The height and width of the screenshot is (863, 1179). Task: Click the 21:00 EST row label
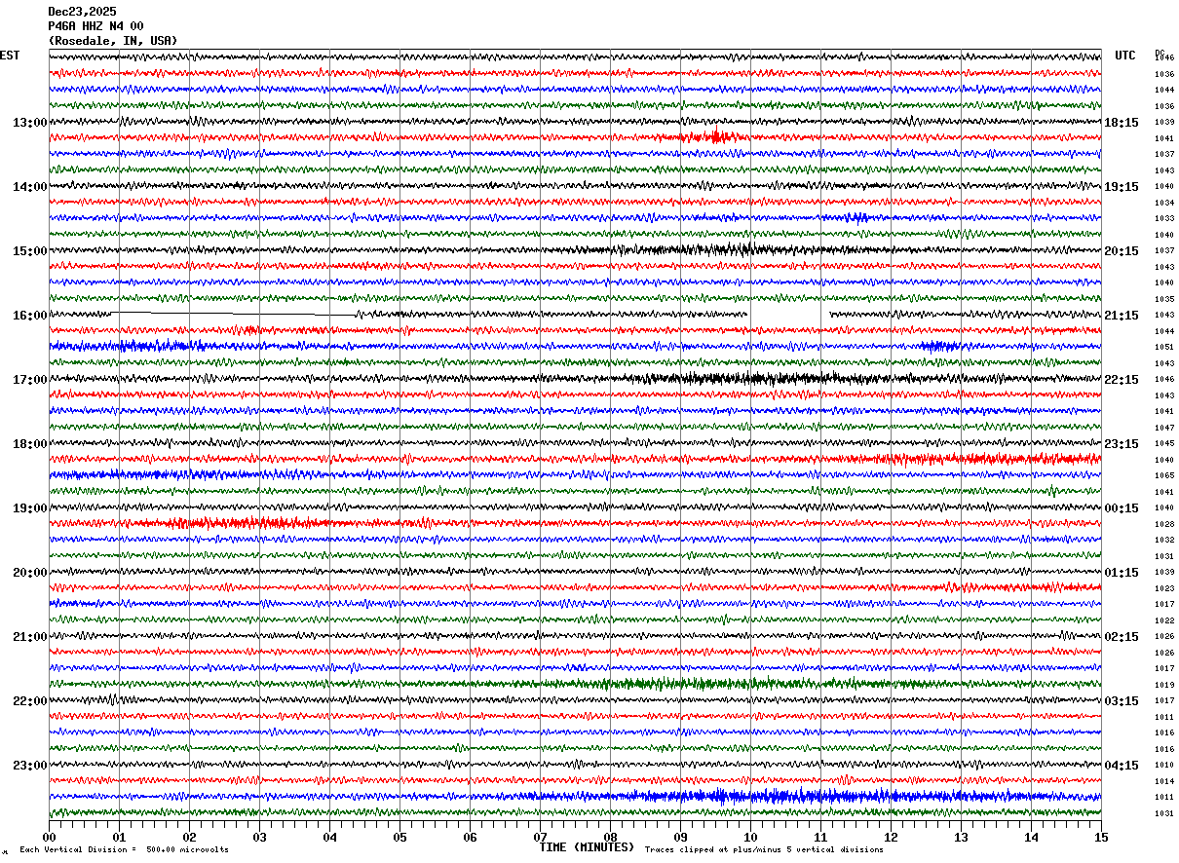30,637
